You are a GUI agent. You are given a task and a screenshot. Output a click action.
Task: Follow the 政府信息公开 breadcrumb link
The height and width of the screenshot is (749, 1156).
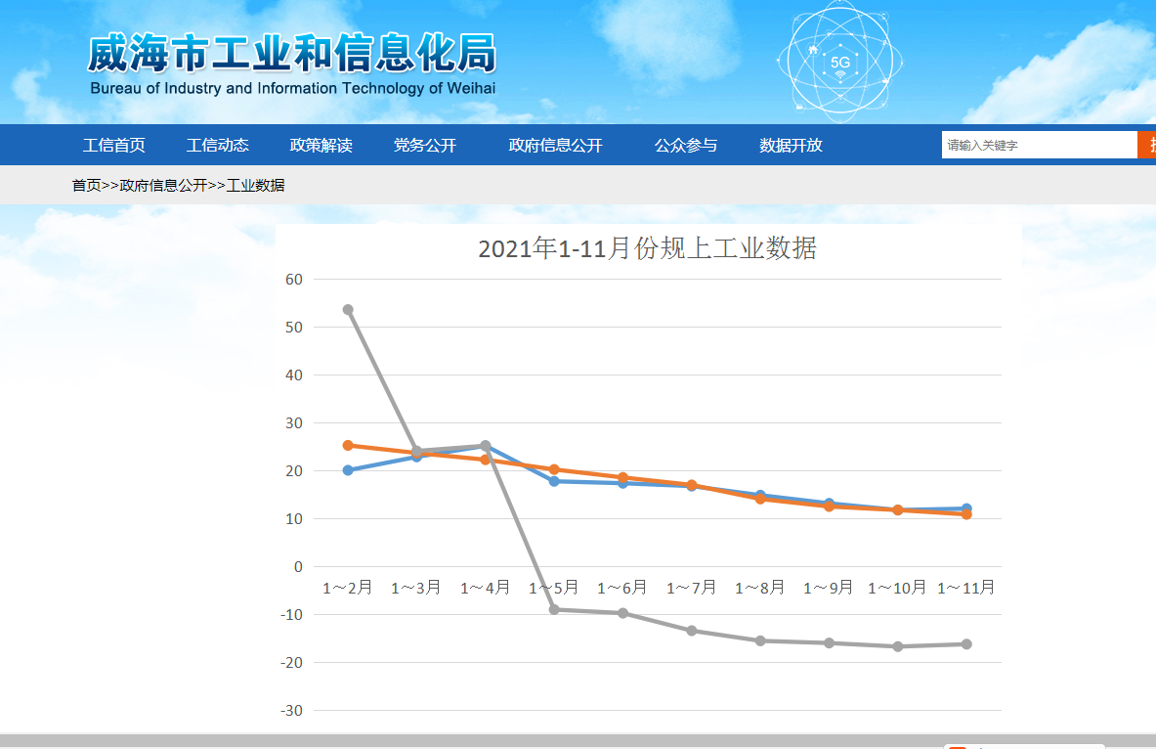[x=163, y=185]
